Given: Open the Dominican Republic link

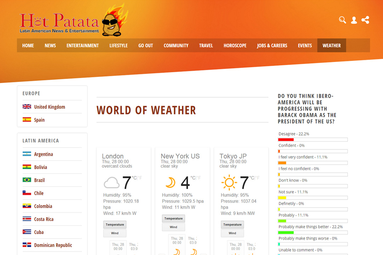Looking at the screenshot, I should (53, 245).
